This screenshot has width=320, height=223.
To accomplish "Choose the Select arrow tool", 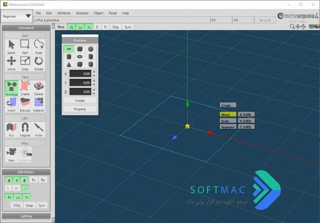I will (12, 47).
